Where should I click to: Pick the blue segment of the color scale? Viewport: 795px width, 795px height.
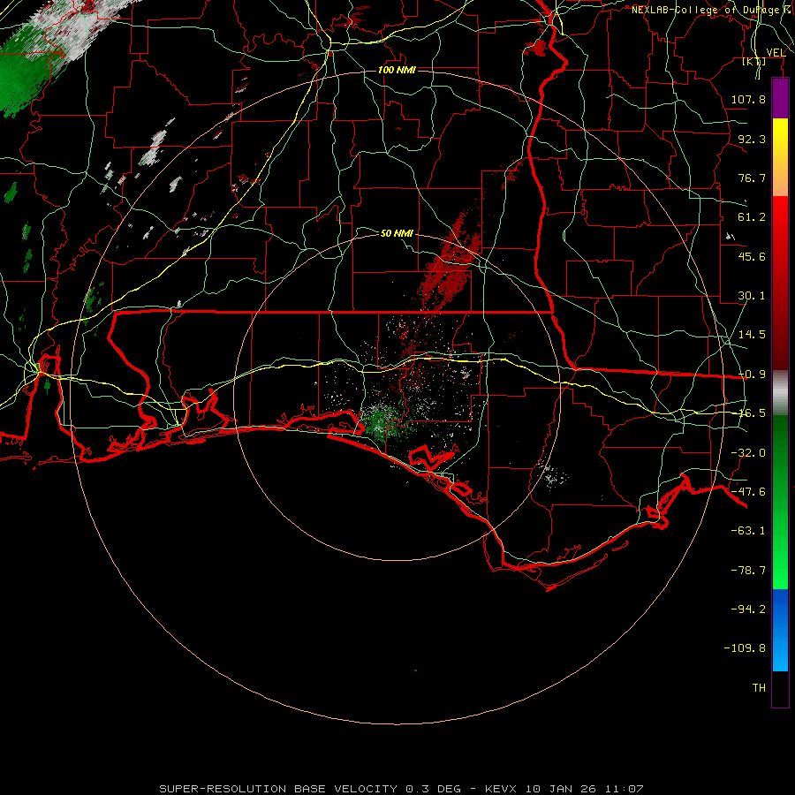[780, 630]
